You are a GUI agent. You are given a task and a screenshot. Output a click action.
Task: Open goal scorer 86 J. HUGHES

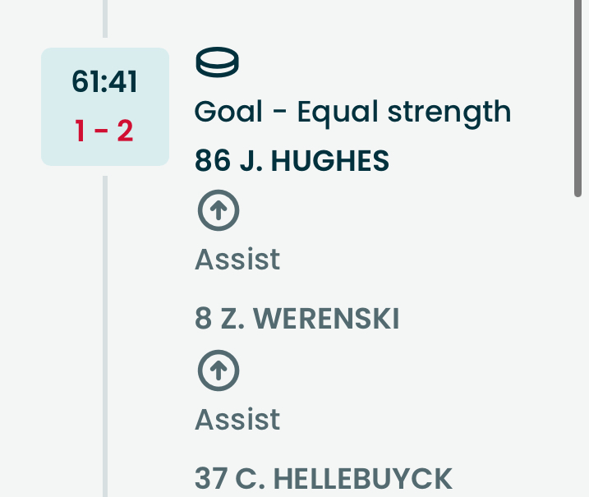point(292,161)
